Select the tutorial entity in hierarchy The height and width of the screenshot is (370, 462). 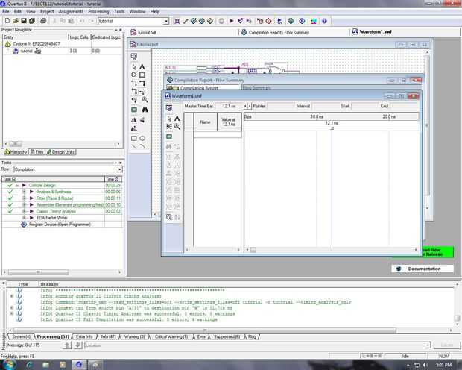coord(27,51)
